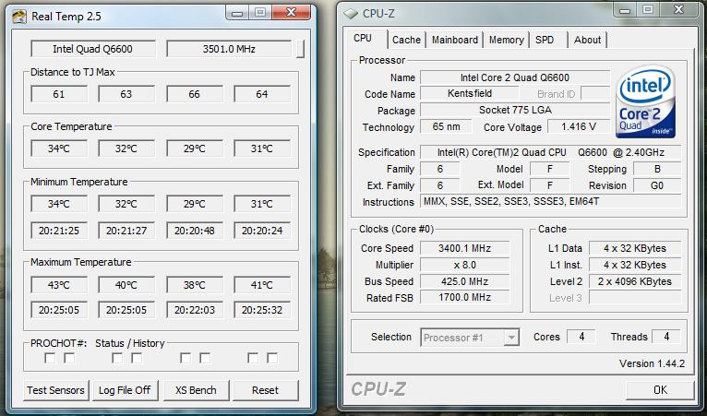
Task: Click the maximum temperature time 20:25:32
Action: [x=262, y=310]
